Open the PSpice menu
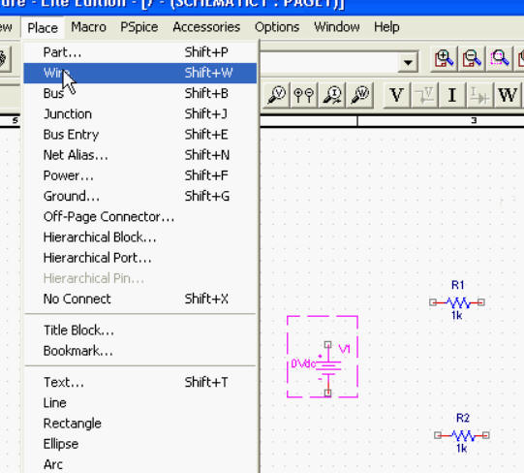This screenshot has height=473, width=524. click(x=139, y=27)
